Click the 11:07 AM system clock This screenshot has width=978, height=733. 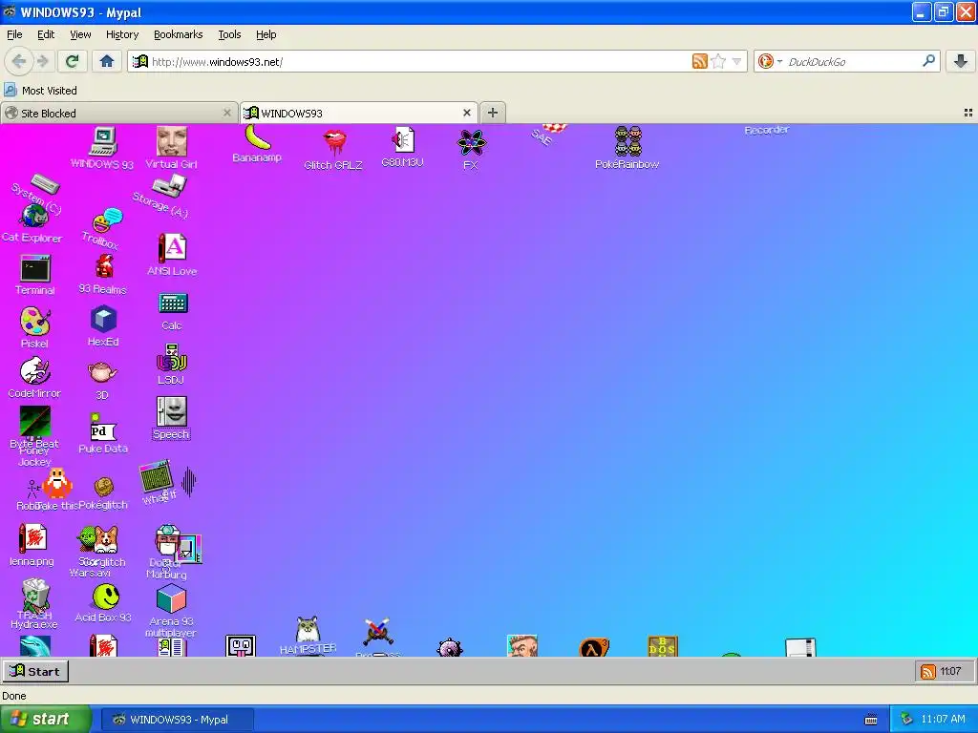click(x=943, y=720)
